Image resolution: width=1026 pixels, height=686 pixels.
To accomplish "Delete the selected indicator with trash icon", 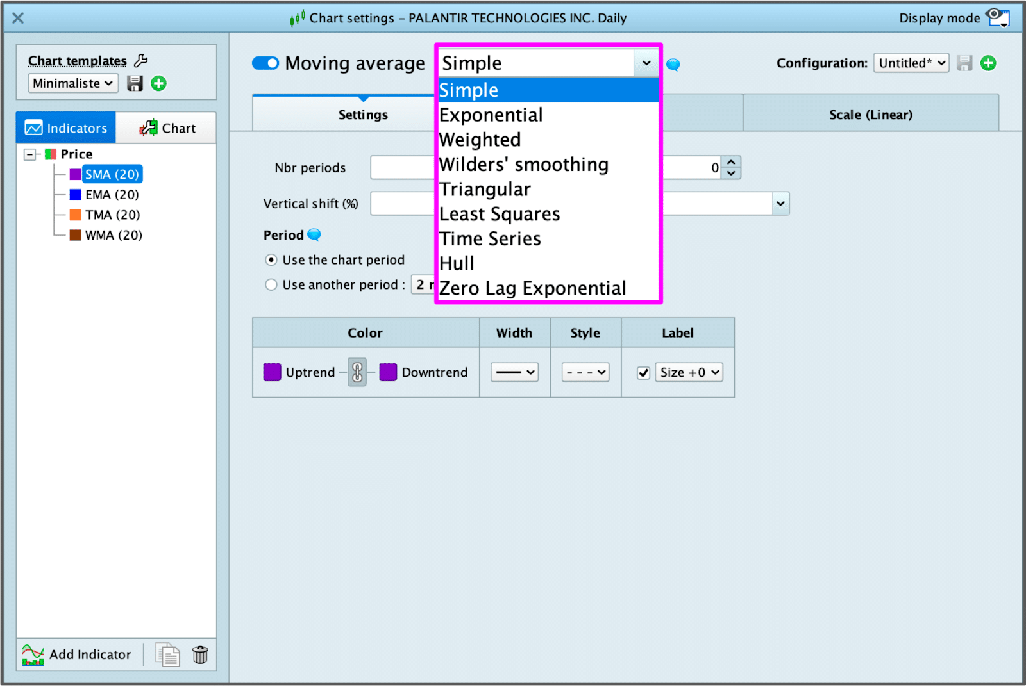I will 200,655.
